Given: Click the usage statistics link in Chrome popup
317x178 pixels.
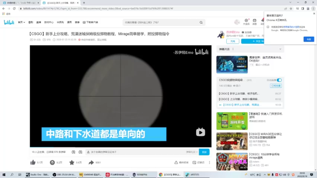Looking at the screenshot, I should point(291,27).
